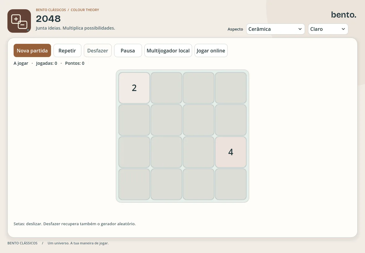Pause the game with Pausa
Viewport: 365px width, 253px height.
pos(128,50)
